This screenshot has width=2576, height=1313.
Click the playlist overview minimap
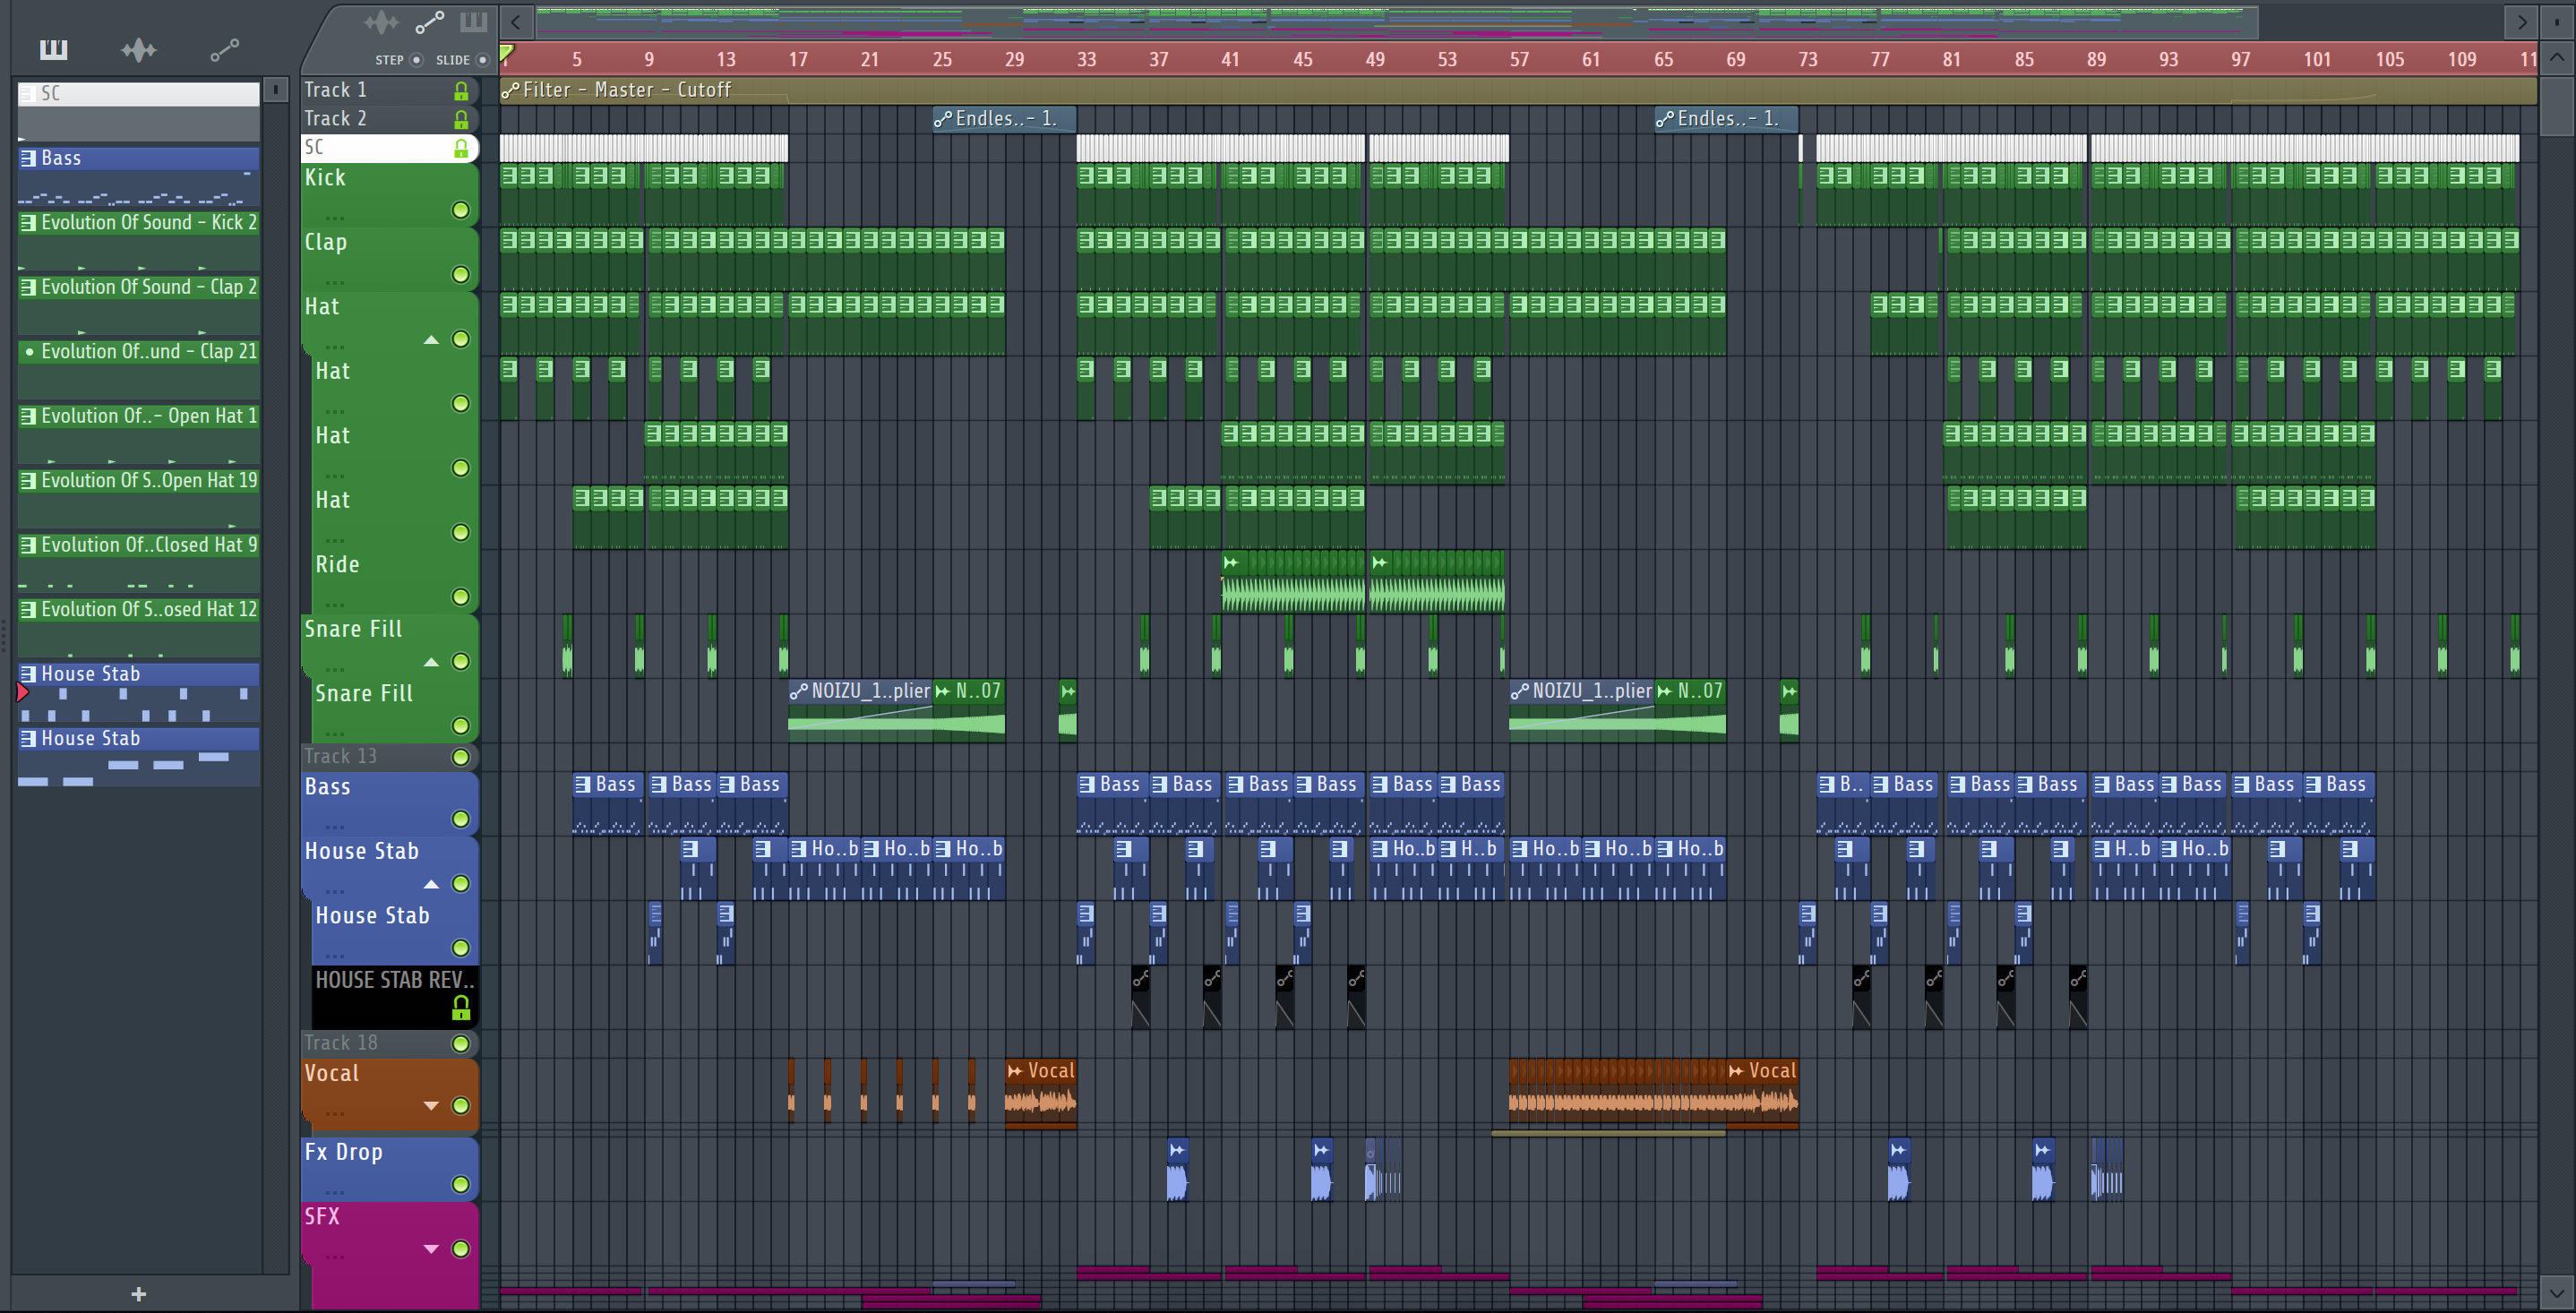click(1396, 21)
